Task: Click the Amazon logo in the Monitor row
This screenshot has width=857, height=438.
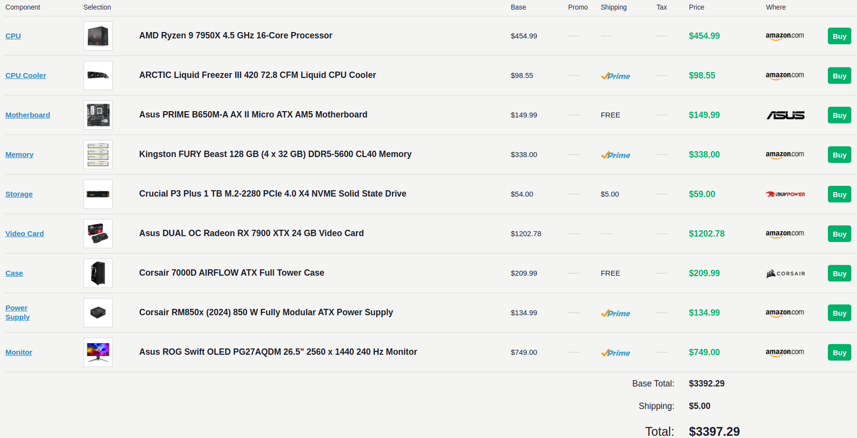Action: coord(785,352)
